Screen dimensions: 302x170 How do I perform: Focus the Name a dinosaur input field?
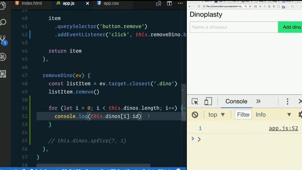coord(234,27)
